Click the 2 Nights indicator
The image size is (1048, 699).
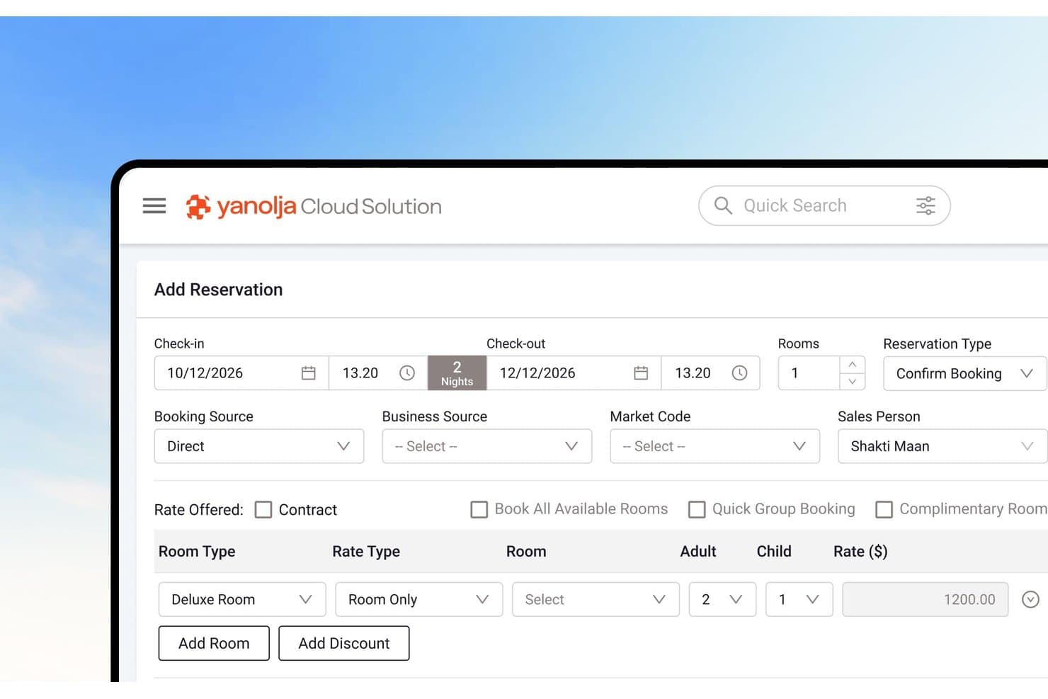(457, 373)
